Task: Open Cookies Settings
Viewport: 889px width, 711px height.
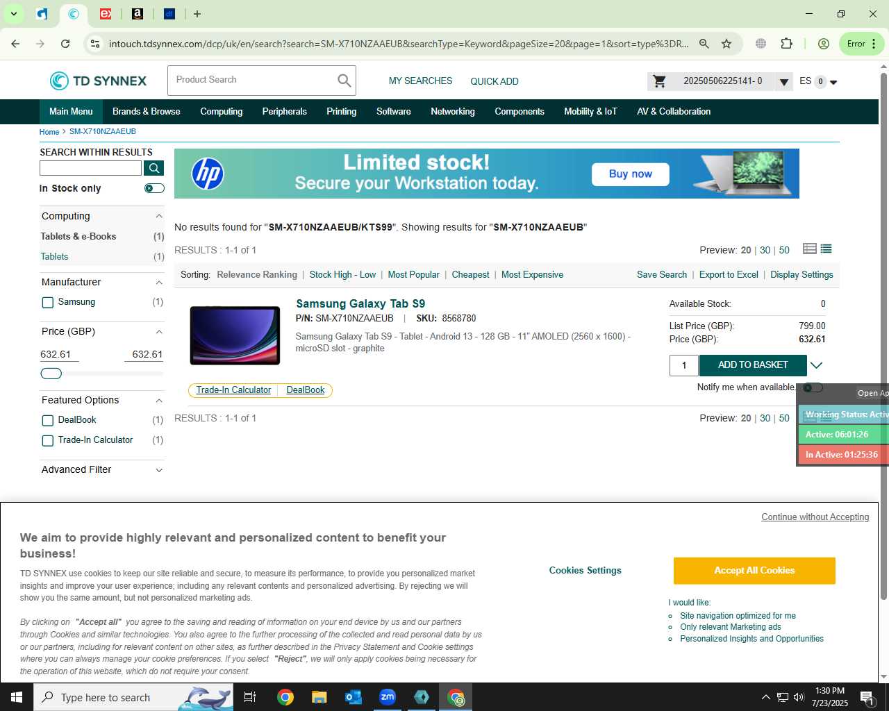Action: tap(585, 571)
